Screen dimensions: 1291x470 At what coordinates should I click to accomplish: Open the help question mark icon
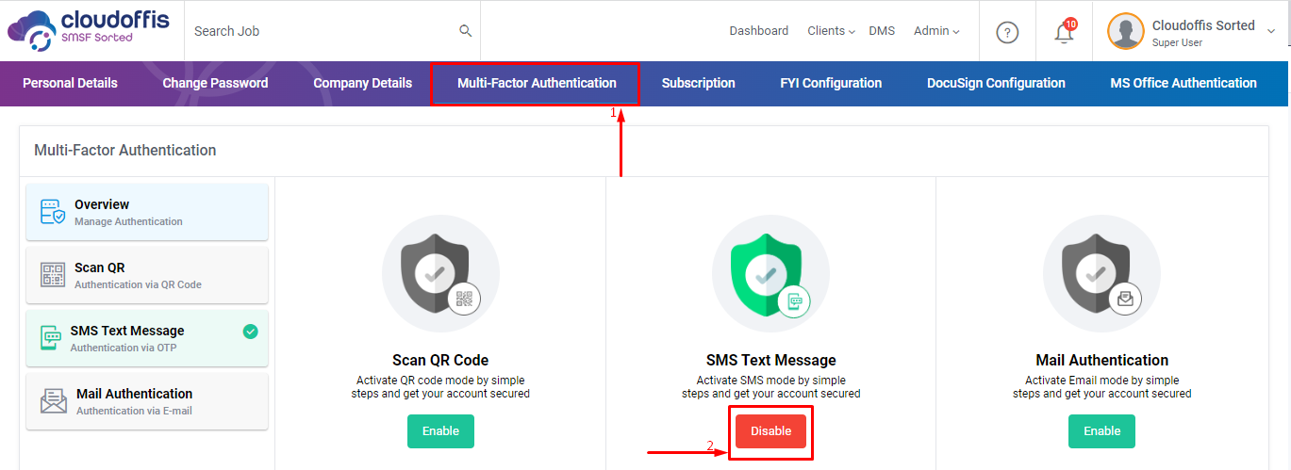pyautogui.click(x=1007, y=32)
